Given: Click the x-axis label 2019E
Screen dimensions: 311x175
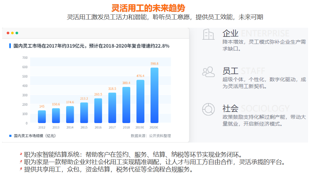Looking at the screenshot, I should (140, 127).
